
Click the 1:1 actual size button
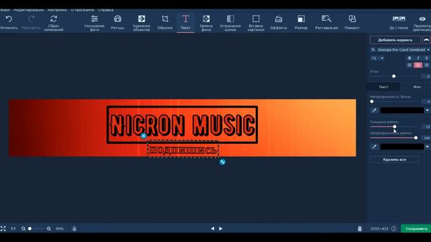pyautogui.click(x=13, y=229)
